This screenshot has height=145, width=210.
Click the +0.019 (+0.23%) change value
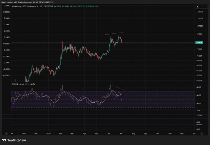click(92, 6)
